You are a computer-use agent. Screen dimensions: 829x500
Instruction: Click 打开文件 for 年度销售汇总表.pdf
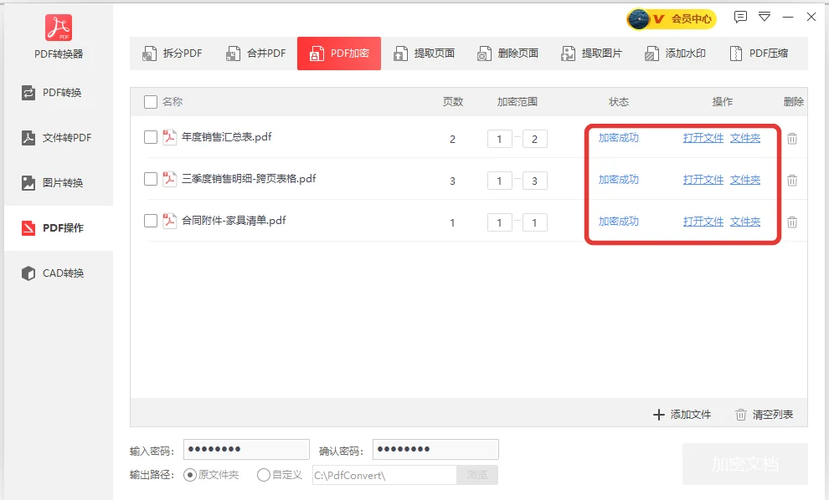click(703, 138)
